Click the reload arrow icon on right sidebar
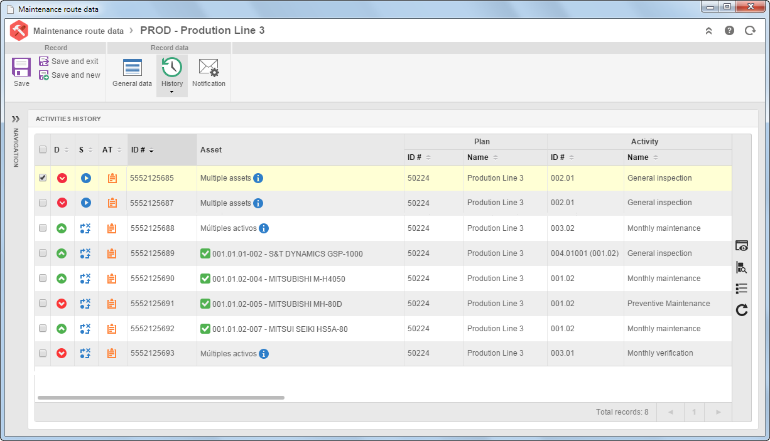Screen dimensions: 770x441 [742, 310]
